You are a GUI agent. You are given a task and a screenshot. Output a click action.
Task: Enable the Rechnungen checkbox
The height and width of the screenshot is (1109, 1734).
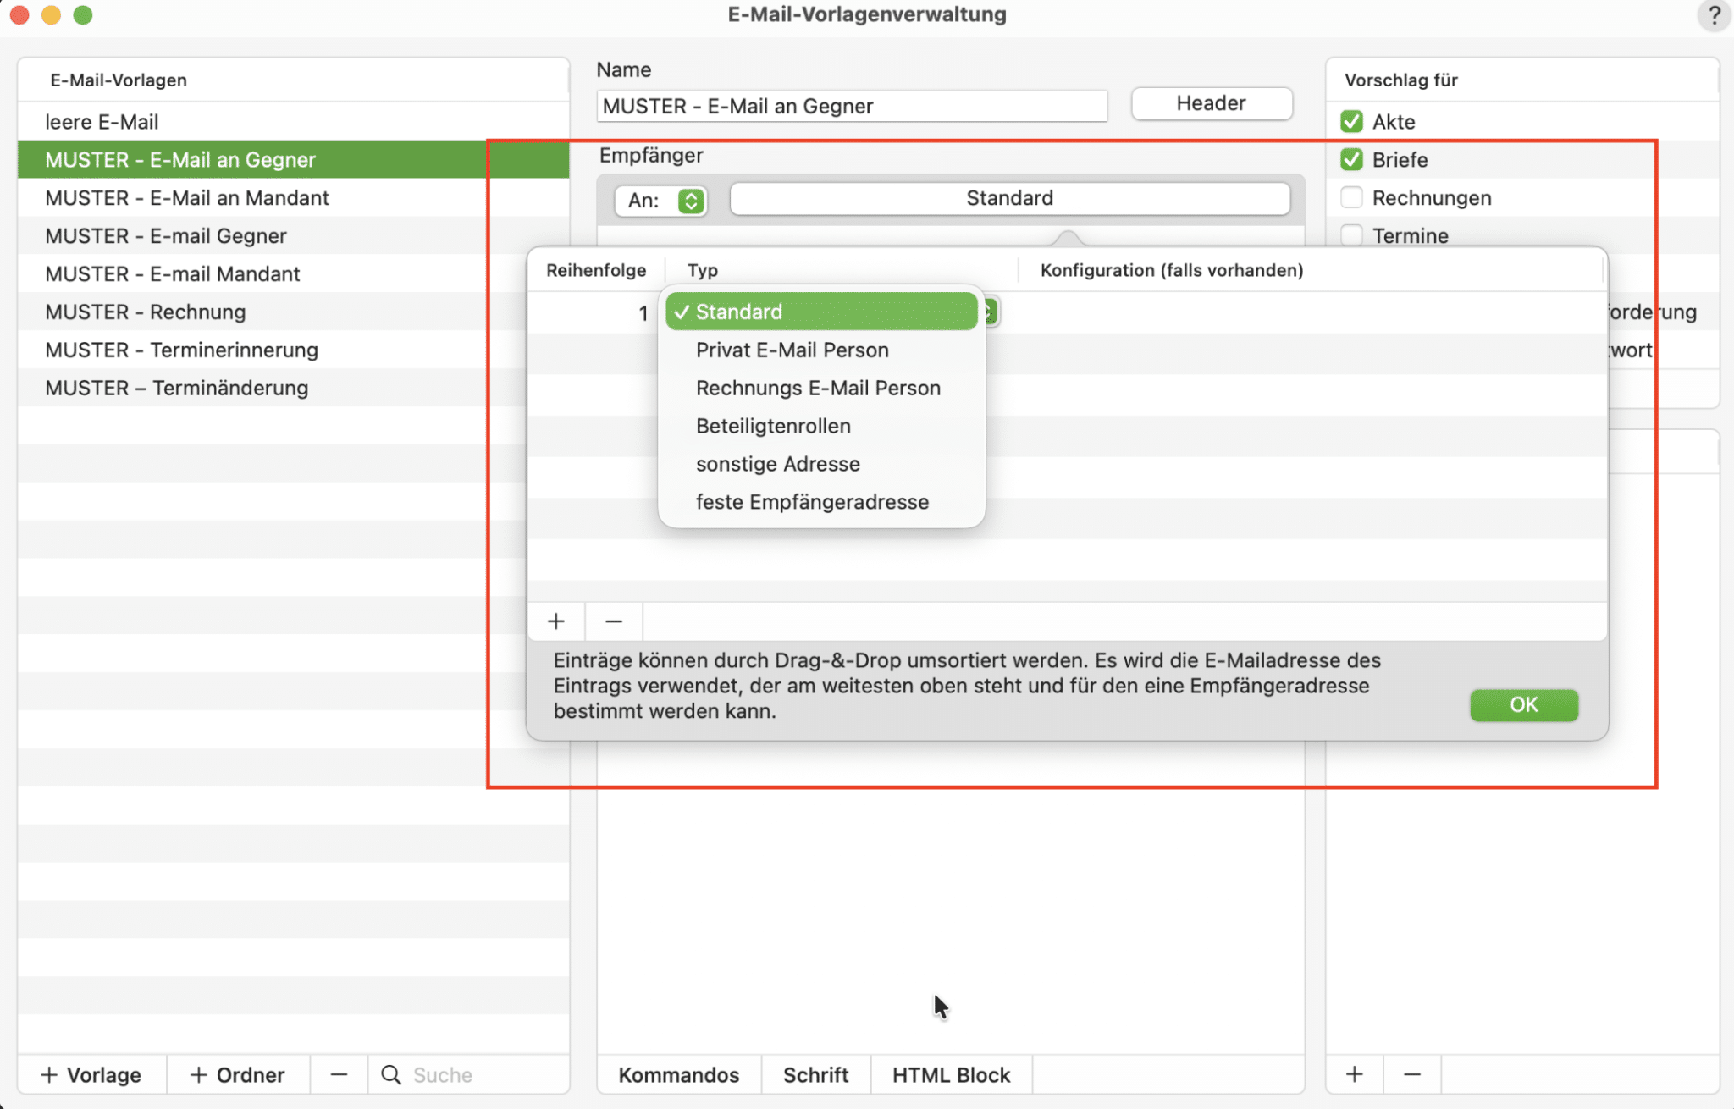coord(1351,198)
